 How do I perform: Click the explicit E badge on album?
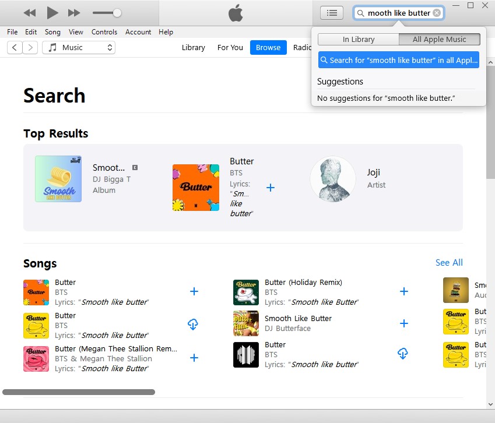point(135,167)
